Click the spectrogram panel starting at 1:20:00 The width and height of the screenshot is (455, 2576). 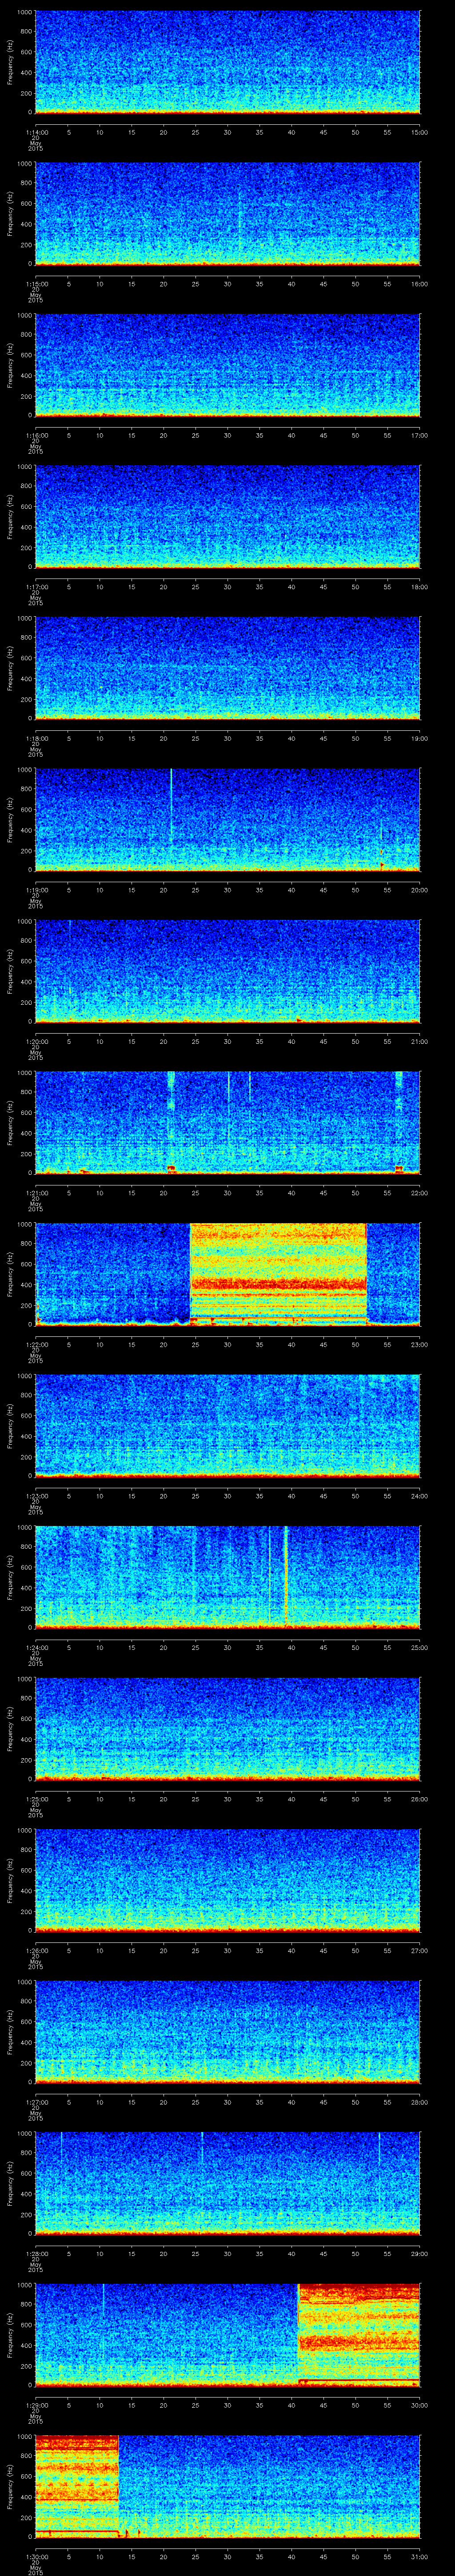(227, 971)
